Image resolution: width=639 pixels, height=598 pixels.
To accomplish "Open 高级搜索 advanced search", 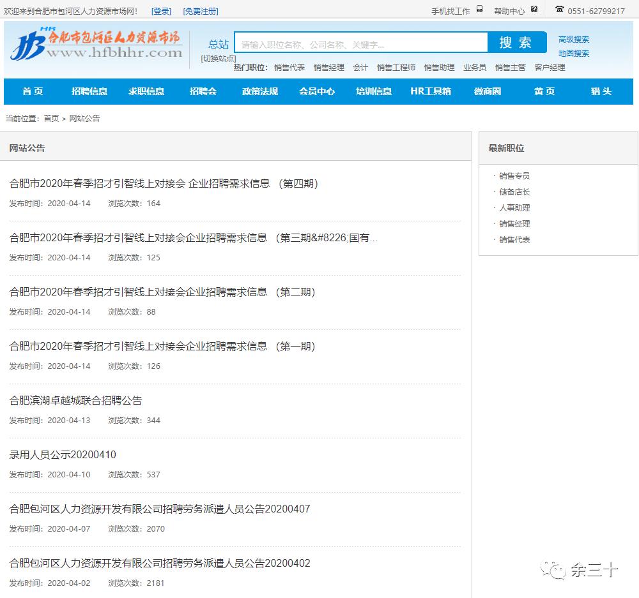I will [x=574, y=39].
